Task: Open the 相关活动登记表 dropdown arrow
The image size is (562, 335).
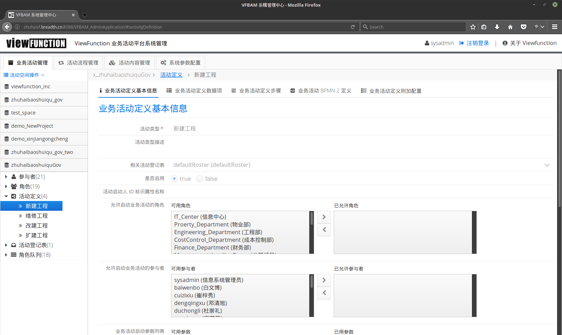Action: tap(547, 165)
